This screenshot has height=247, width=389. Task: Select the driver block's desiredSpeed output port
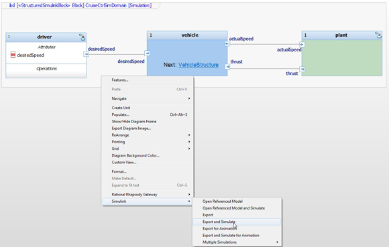point(86,54)
